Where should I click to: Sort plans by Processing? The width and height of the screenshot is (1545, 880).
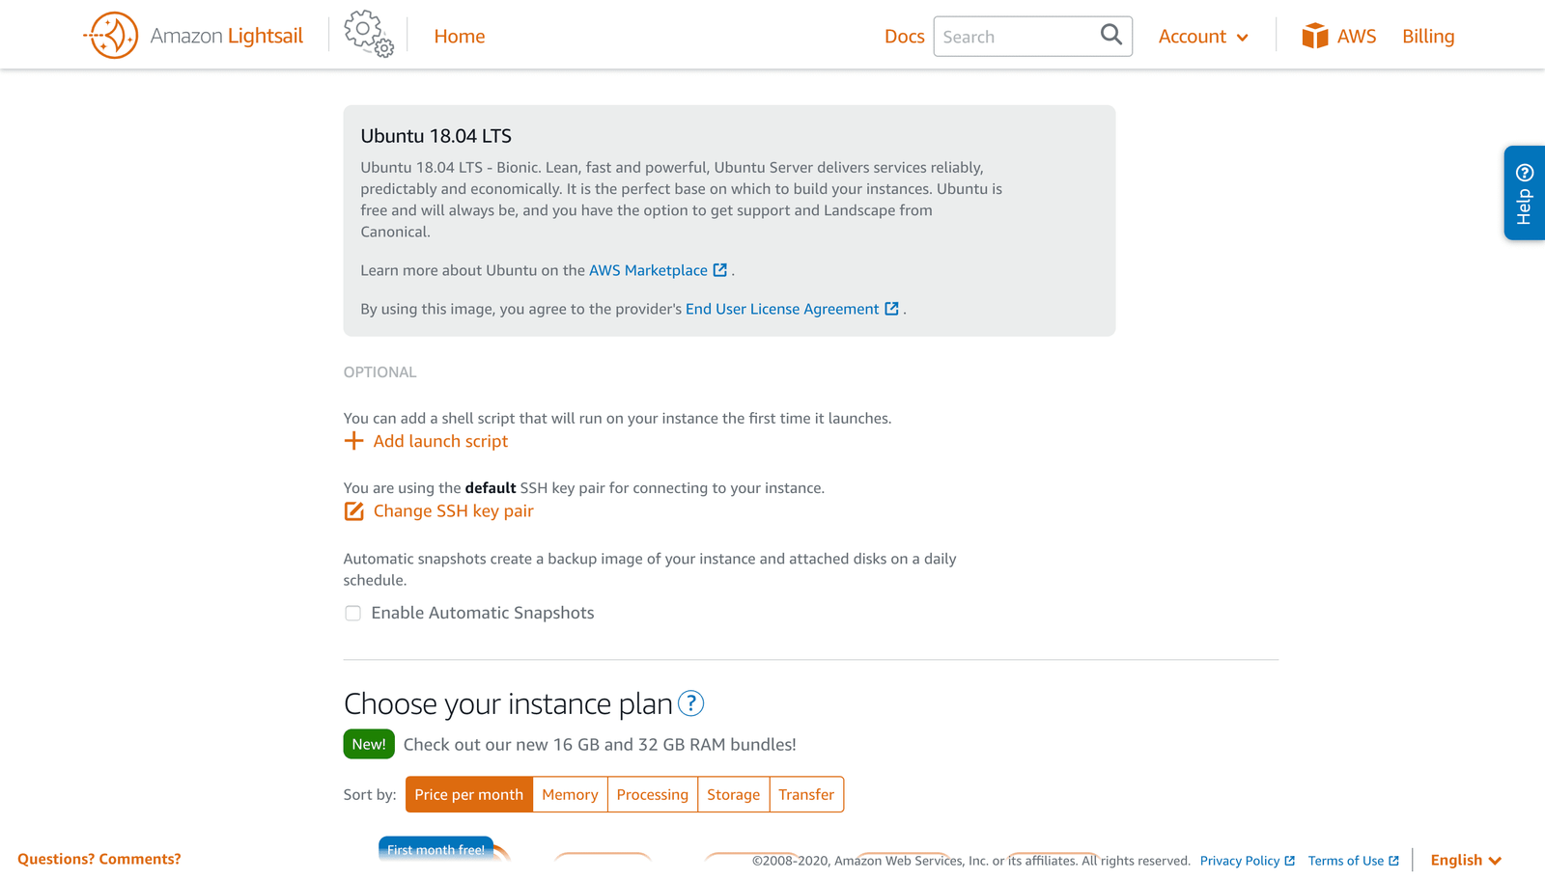tap(652, 794)
